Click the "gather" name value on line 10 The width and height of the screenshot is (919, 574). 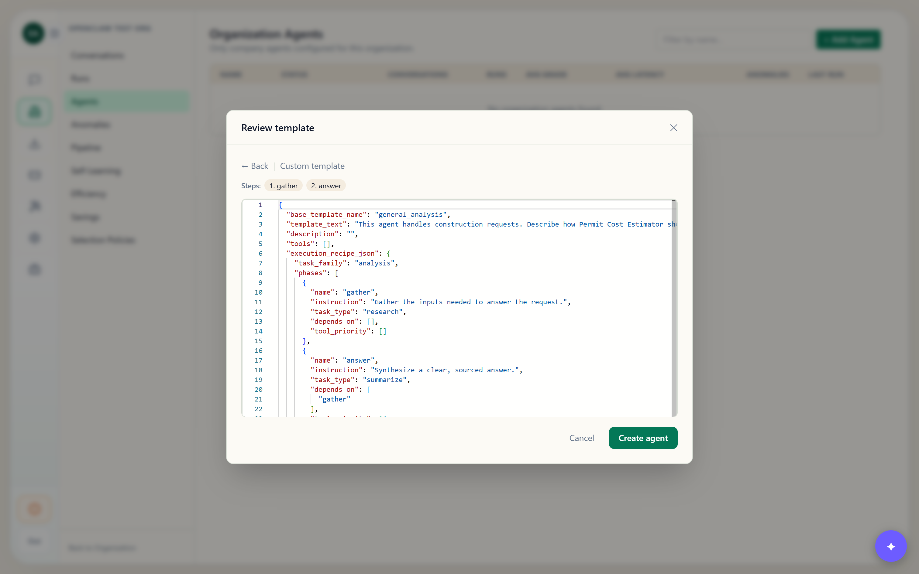pos(358,292)
